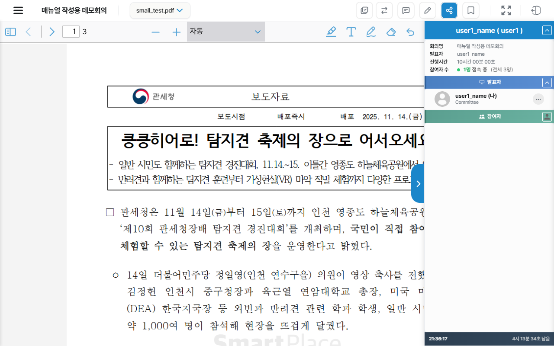Go to the previous PDF page
554x346 pixels.
(29, 32)
